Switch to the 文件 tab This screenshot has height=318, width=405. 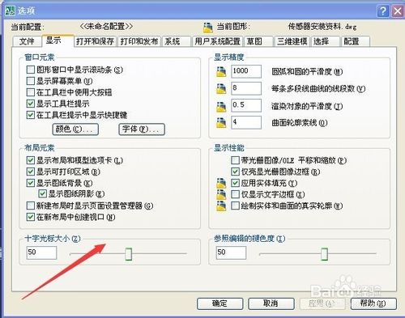27,41
